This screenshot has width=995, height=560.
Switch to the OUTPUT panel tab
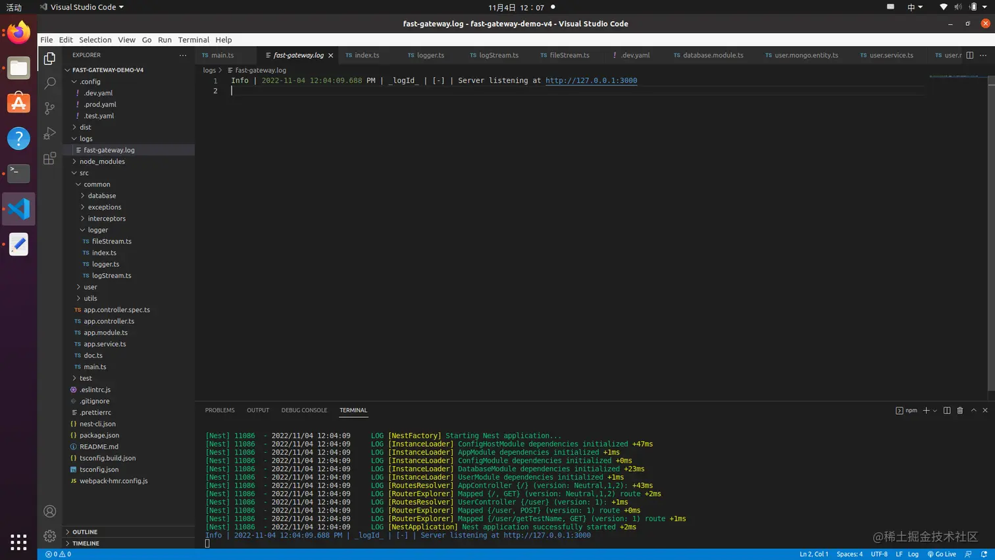point(258,411)
